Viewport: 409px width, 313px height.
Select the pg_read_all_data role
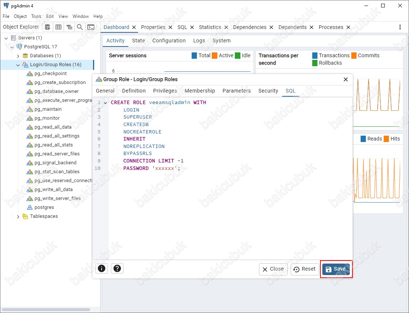pyautogui.click(x=53, y=127)
